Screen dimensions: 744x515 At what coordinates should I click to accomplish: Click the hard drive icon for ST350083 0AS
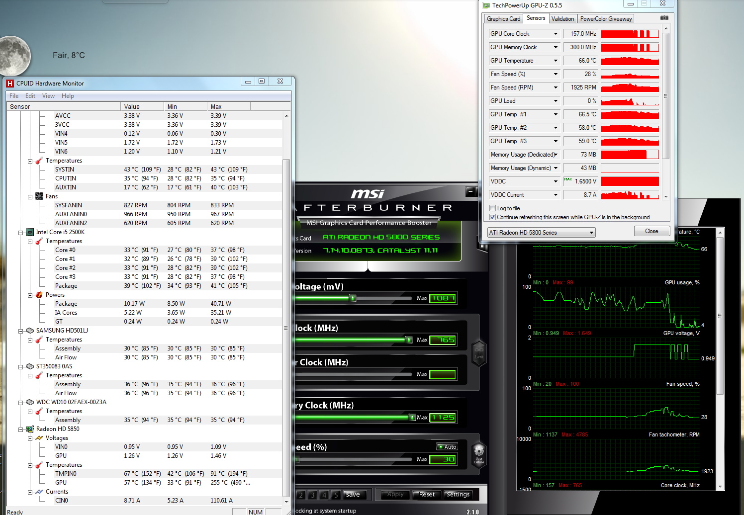pyautogui.click(x=30, y=366)
